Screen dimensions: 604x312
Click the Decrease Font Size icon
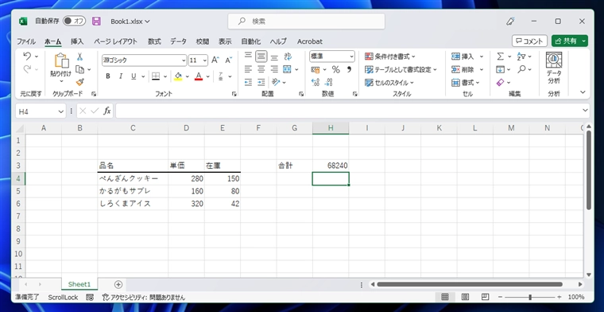point(228,60)
